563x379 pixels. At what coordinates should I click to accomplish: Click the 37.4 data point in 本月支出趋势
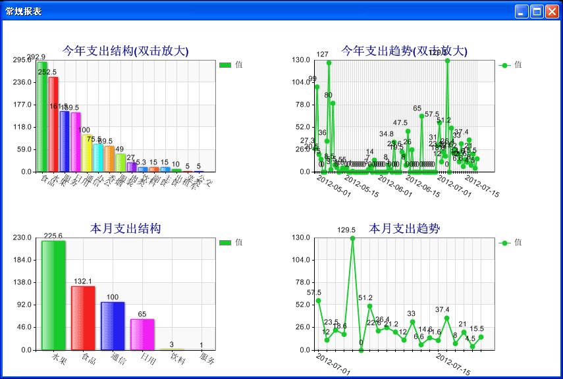pyautogui.click(x=447, y=318)
